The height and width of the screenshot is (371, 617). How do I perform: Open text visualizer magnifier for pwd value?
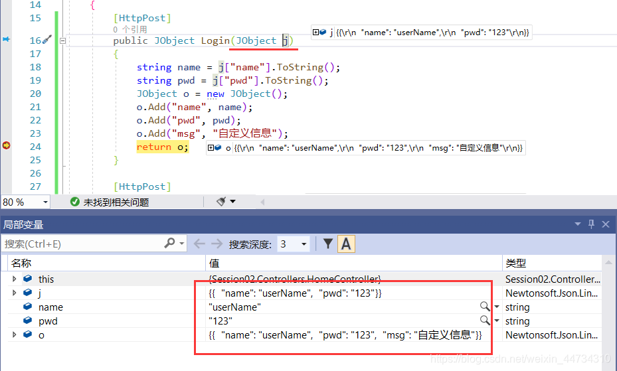[485, 321]
